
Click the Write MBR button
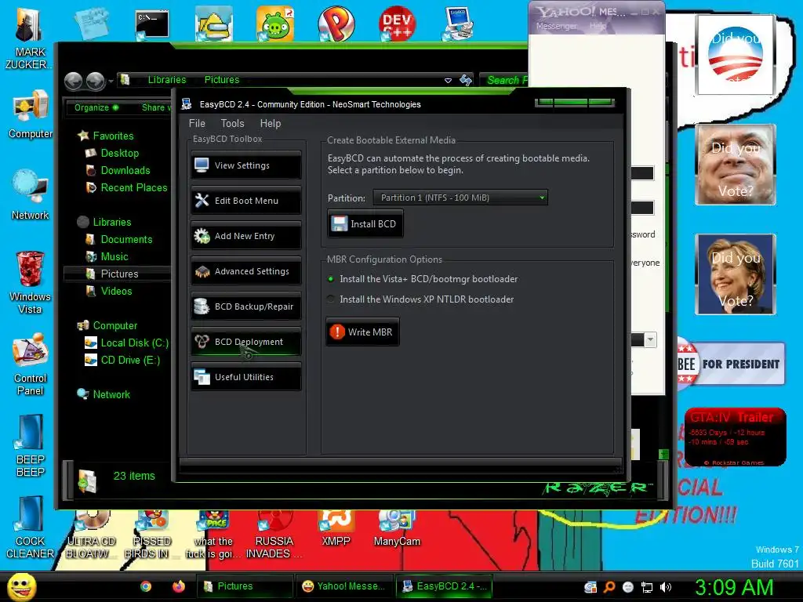point(362,332)
